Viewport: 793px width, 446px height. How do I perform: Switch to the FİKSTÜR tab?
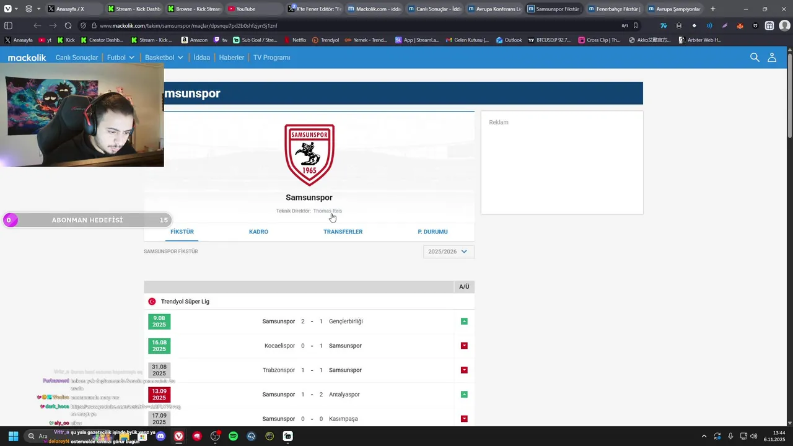coord(182,232)
